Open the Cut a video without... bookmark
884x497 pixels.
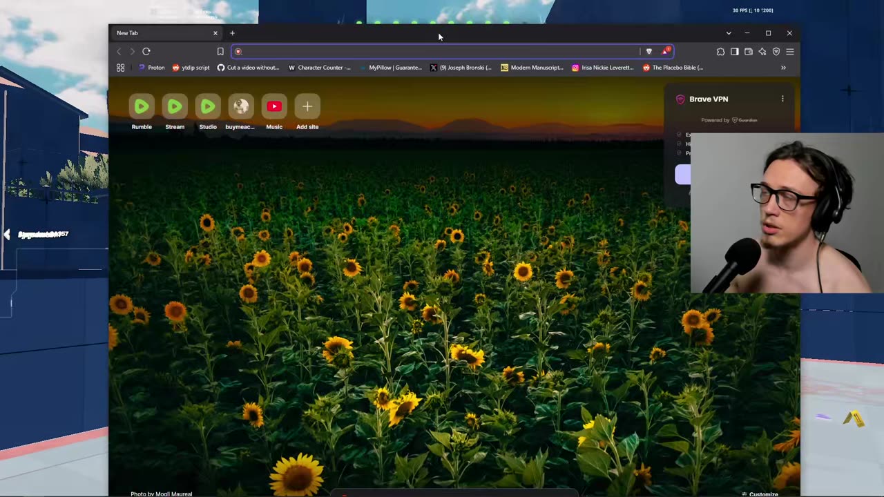[x=248, y=68]
